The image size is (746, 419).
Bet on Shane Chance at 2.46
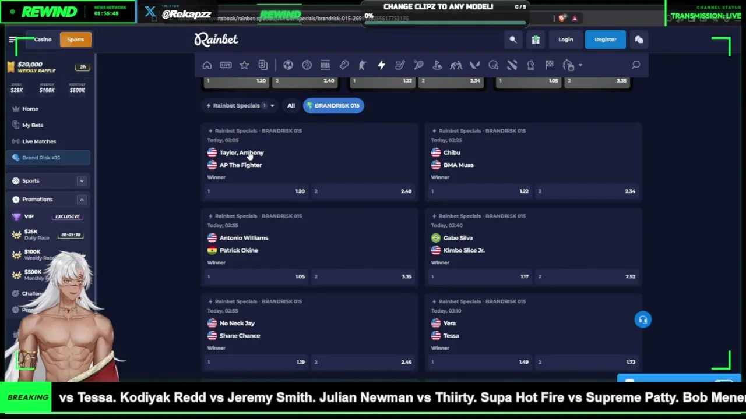point(364,362)
